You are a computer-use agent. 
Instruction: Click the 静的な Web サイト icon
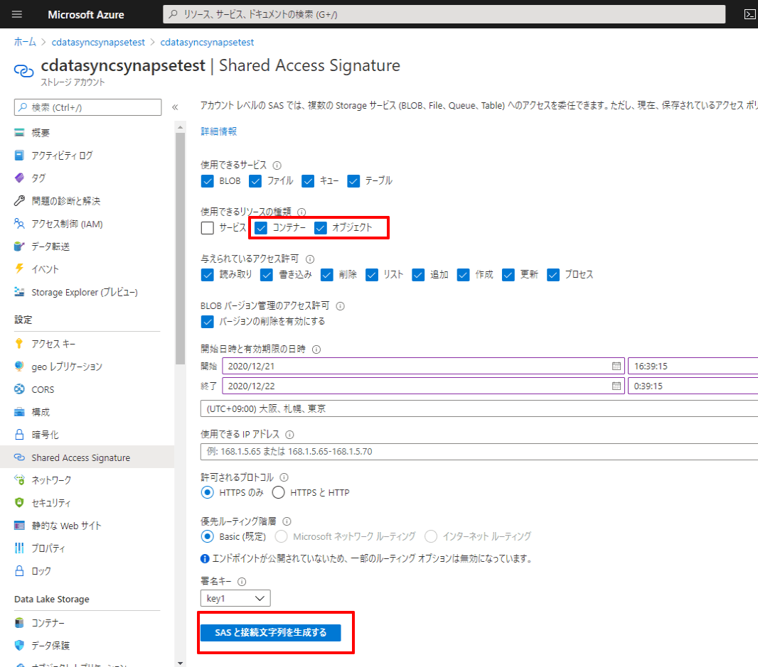pos(19,525)
